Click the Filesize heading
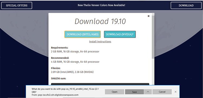203x98 pixels. 56,68
